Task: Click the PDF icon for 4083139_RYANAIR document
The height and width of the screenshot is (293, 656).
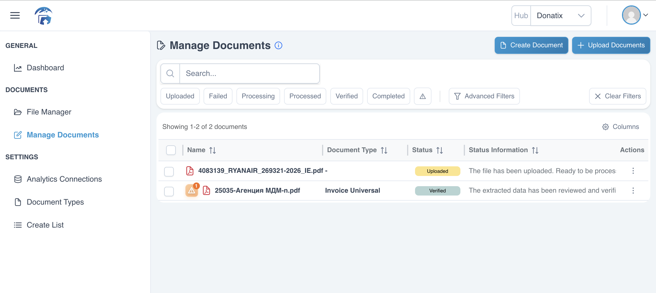Action: 189,171
